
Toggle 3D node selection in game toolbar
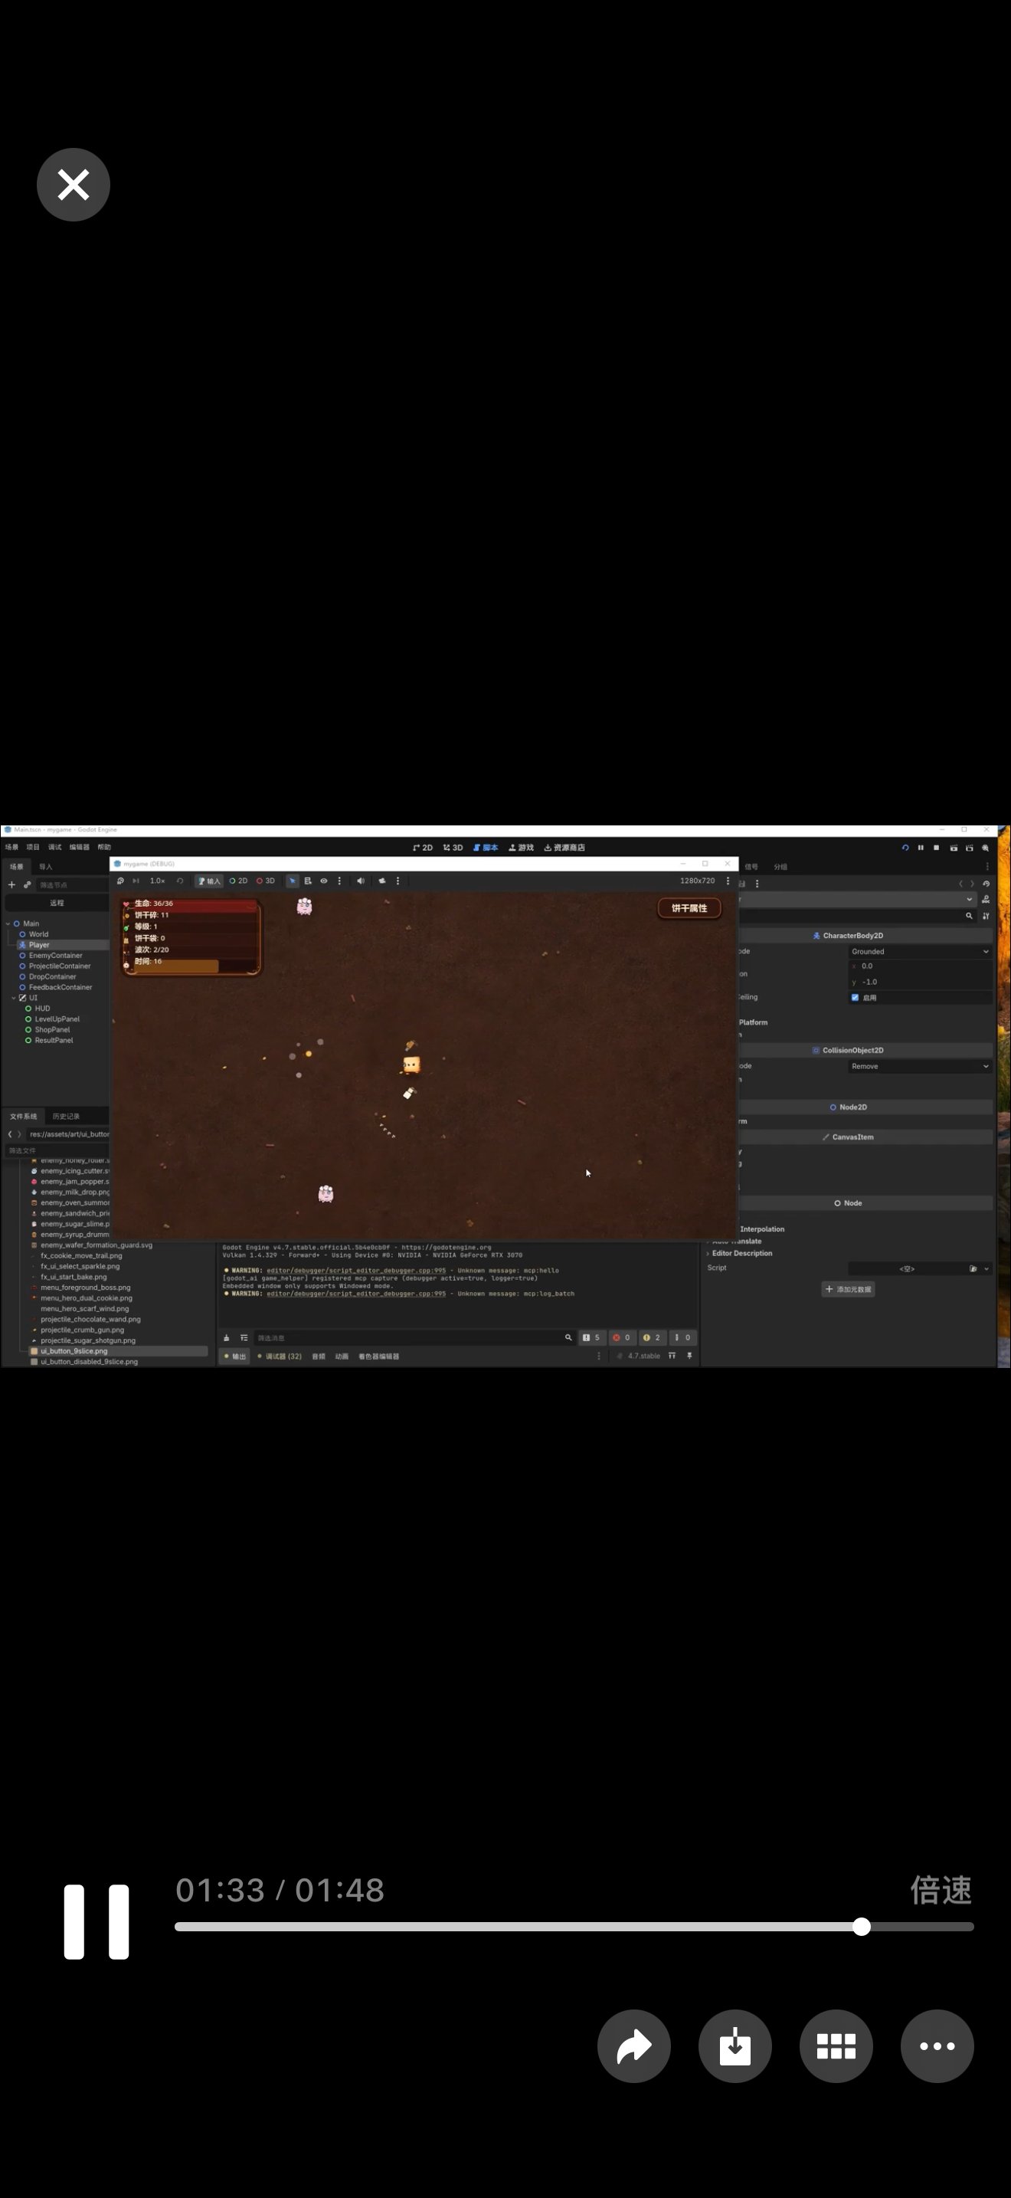(x=266, y=881)
